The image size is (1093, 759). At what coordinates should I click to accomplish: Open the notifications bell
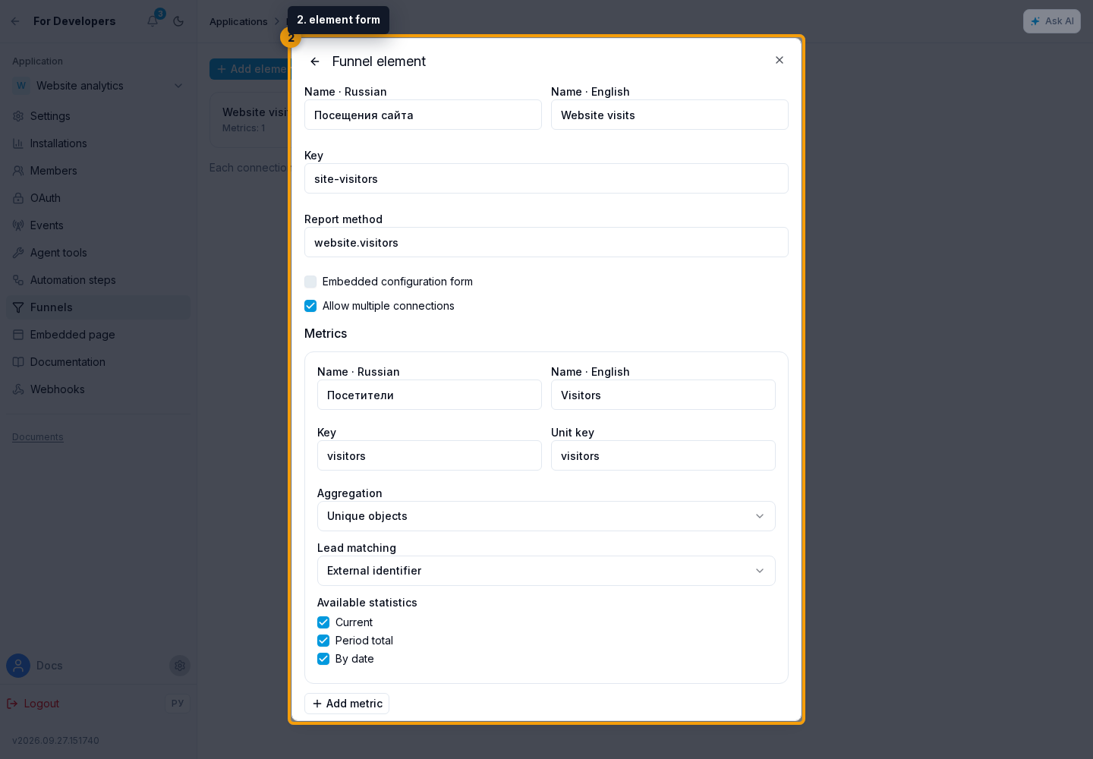153,21
